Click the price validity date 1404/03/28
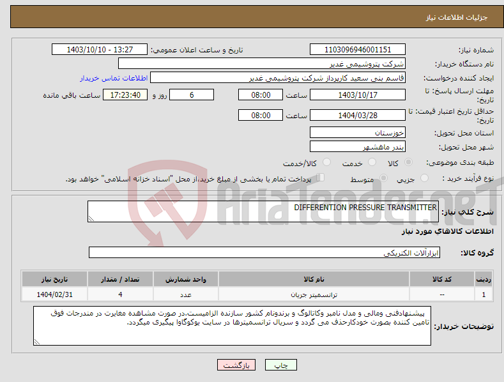 tap(358, 115)
